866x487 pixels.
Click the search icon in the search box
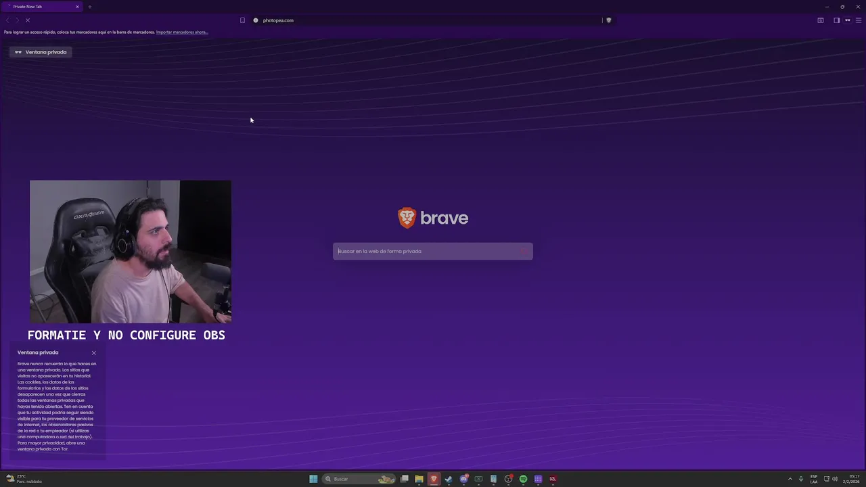click(524, 251)
